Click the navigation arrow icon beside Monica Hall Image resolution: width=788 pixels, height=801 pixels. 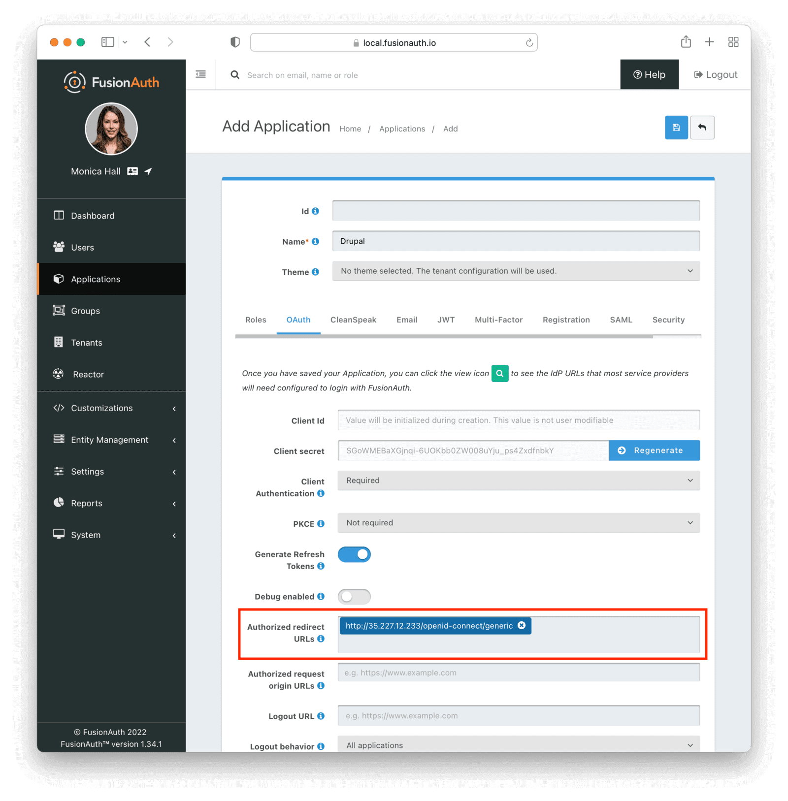148,171
